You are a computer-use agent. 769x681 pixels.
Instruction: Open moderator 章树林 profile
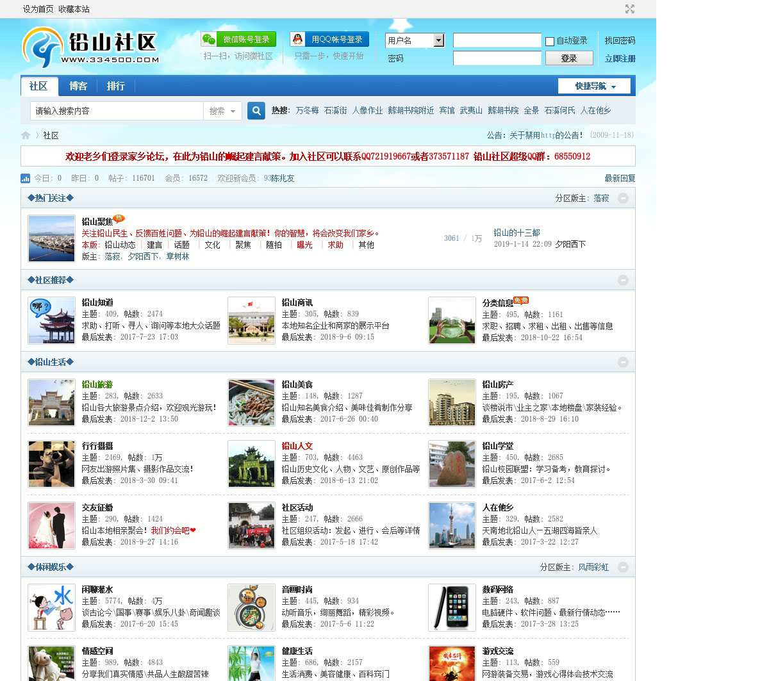click(178, 256)
